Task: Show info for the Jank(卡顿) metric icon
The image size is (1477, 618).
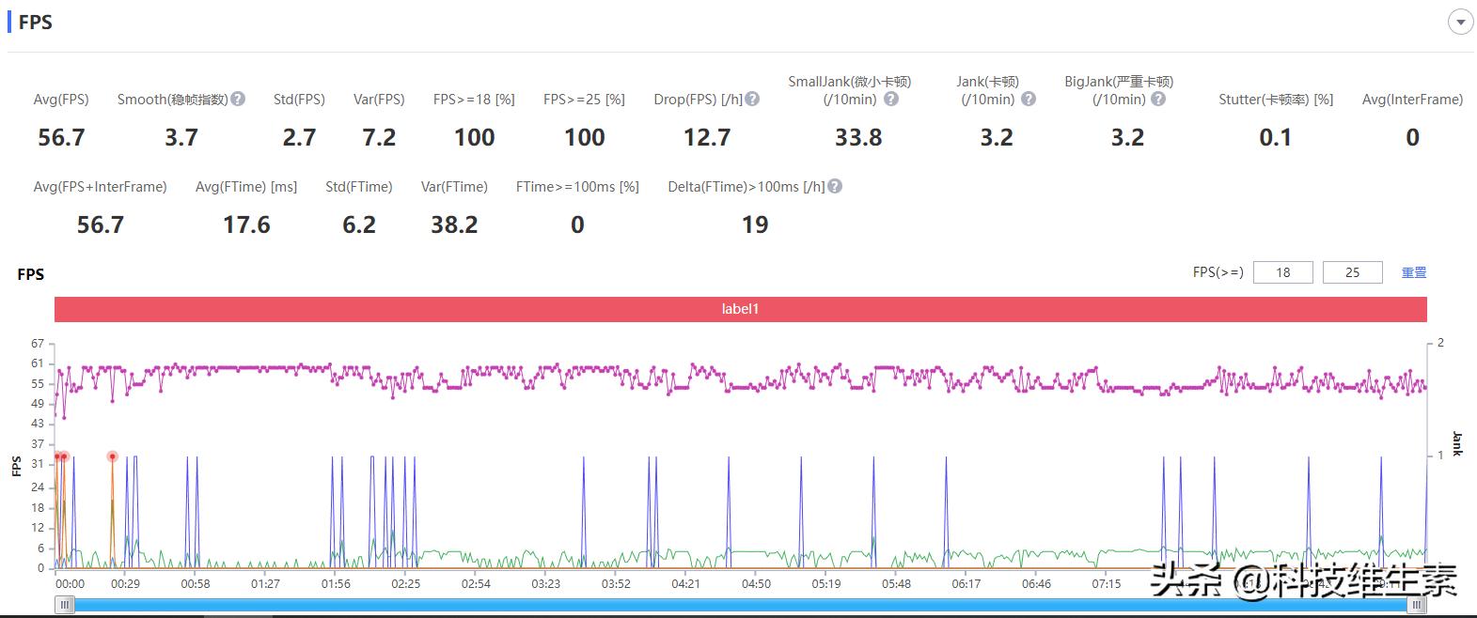Action: 1029,99
